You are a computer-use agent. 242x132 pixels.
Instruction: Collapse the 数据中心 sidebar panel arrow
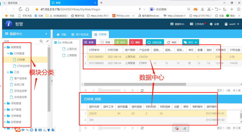coord(46,34)
